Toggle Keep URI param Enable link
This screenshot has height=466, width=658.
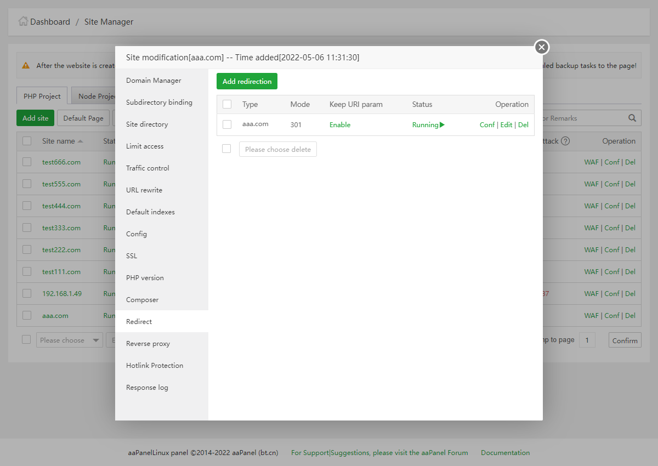click(340, 125)
